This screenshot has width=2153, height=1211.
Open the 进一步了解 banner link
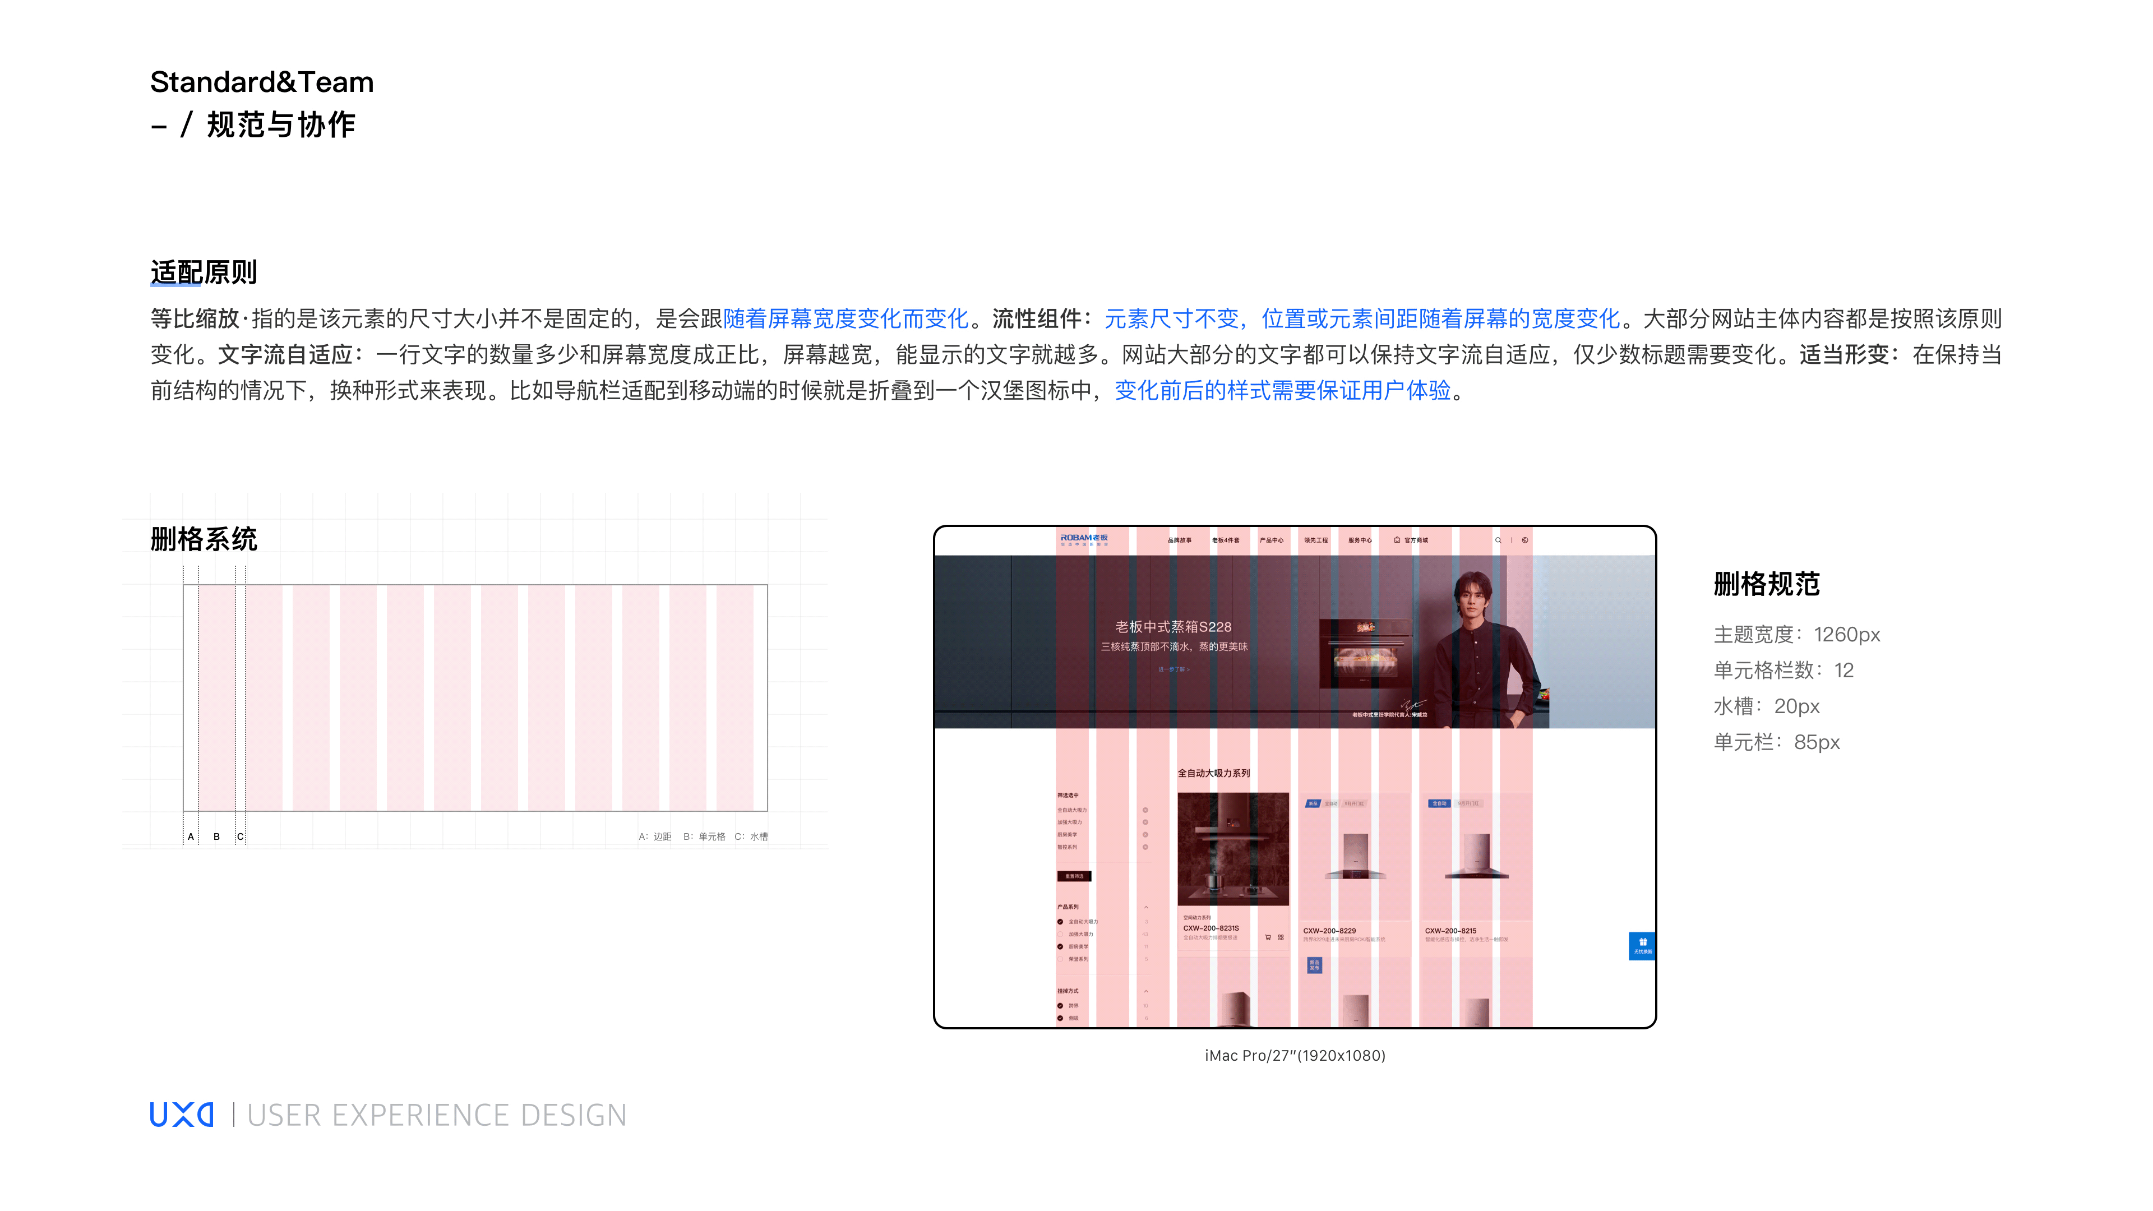coord(1174,669)
